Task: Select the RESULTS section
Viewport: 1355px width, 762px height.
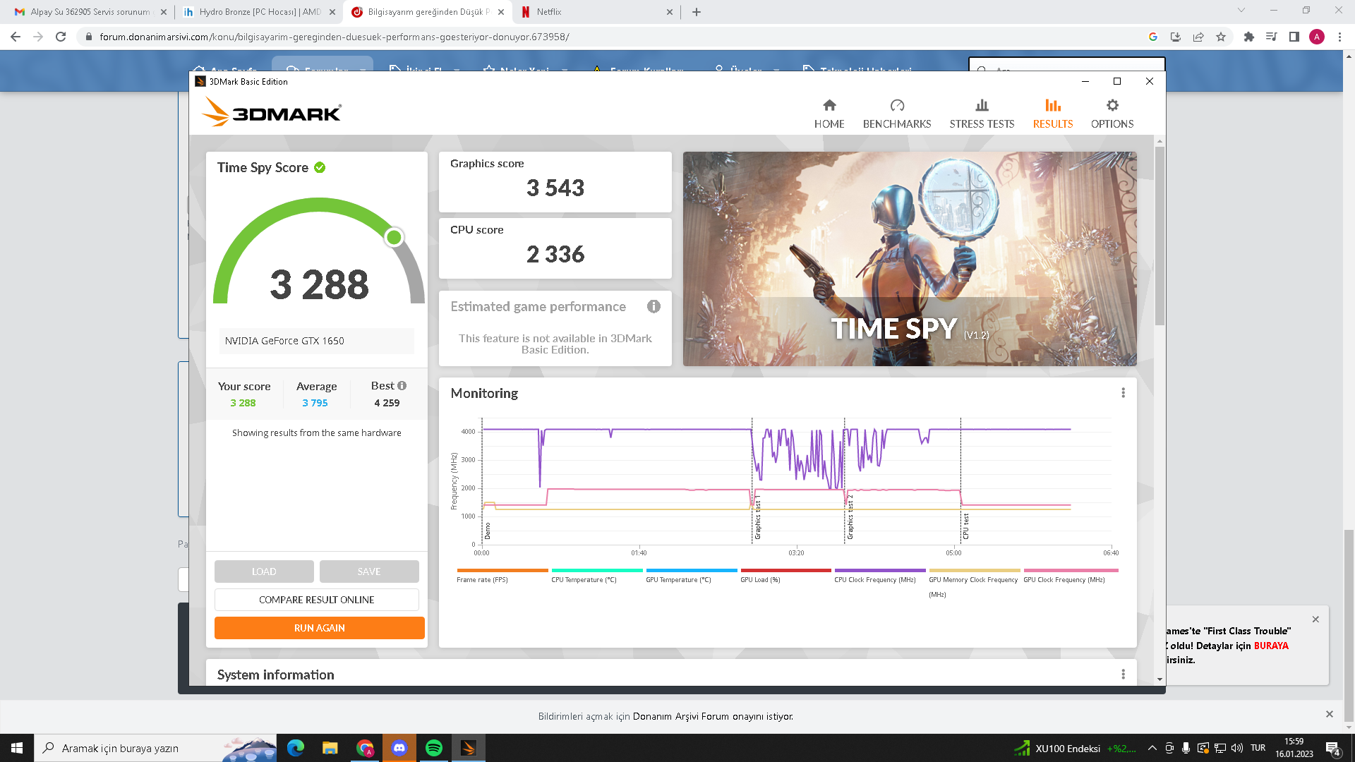Action: pyautogui.click(x=1053, y=114)
